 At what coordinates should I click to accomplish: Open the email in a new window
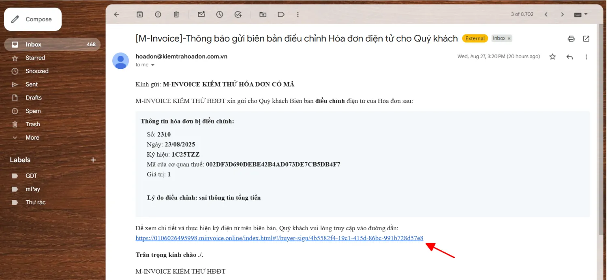pyautogui.click(x=586, y=39)
